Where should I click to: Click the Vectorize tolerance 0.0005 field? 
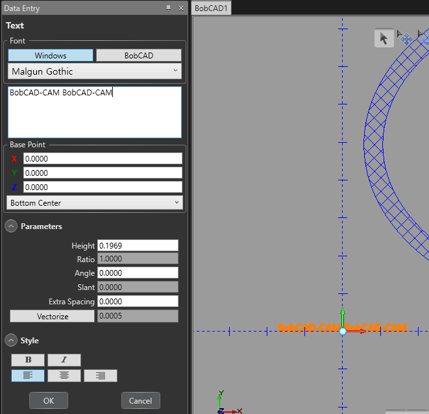pyautogui.click(x=138, y=316)
